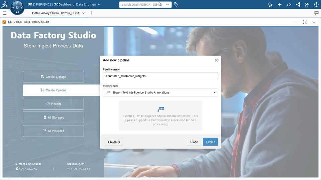Open the User Assistance link
This screenshot has width=321, height=180.
[x=26, y=169]
